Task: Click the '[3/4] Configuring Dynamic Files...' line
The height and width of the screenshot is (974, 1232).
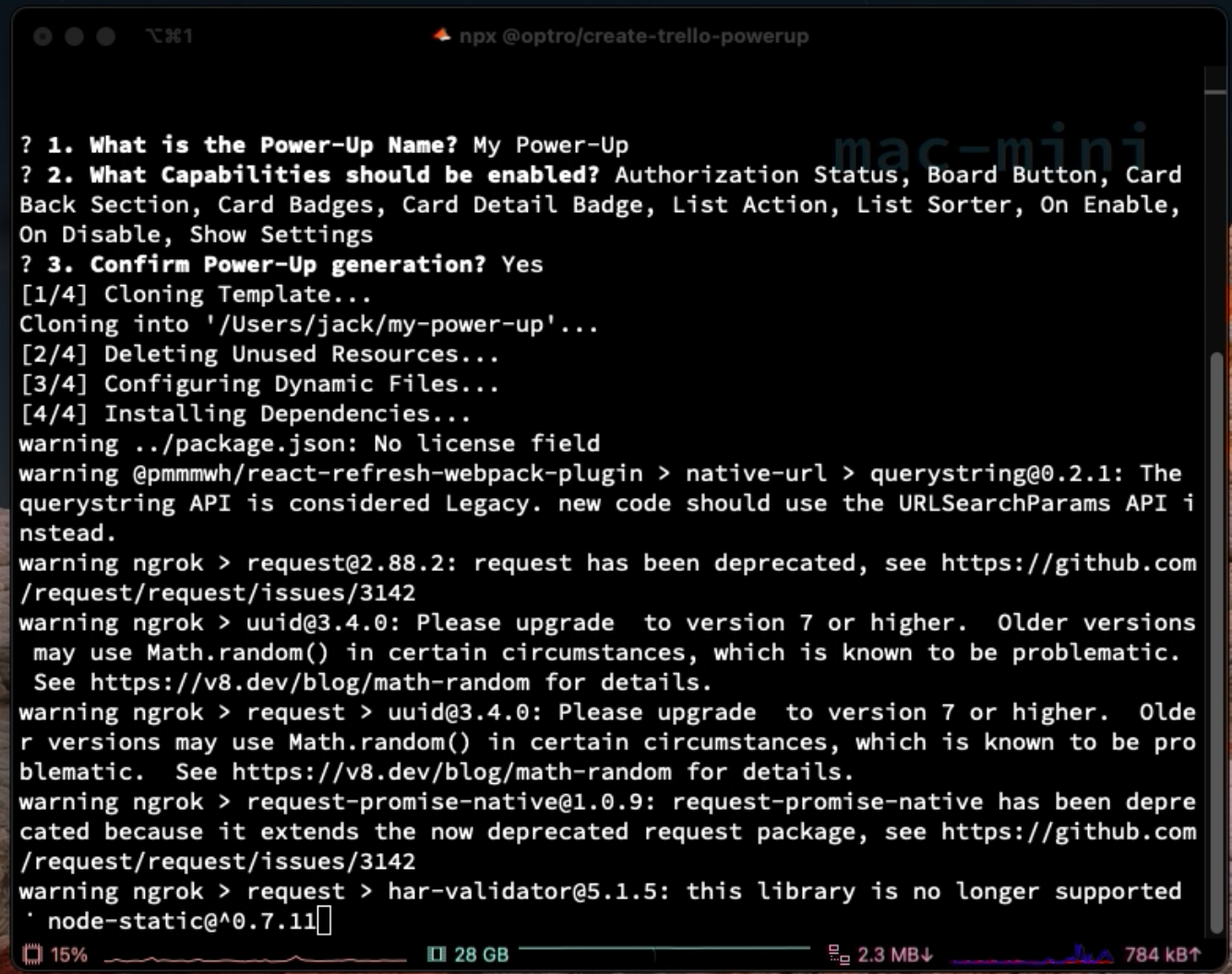Action: pos(259,384)
